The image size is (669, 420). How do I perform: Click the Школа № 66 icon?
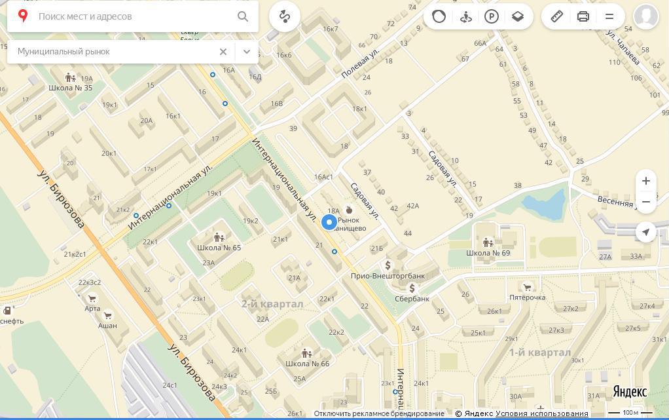[307, 353]
